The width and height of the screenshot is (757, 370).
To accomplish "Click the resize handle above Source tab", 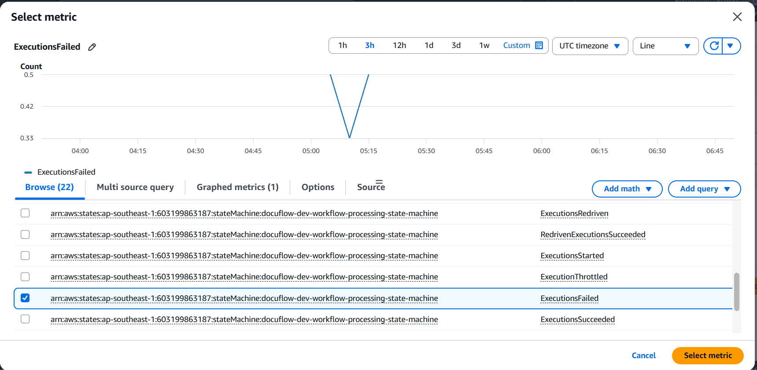I will coord(379,181).
